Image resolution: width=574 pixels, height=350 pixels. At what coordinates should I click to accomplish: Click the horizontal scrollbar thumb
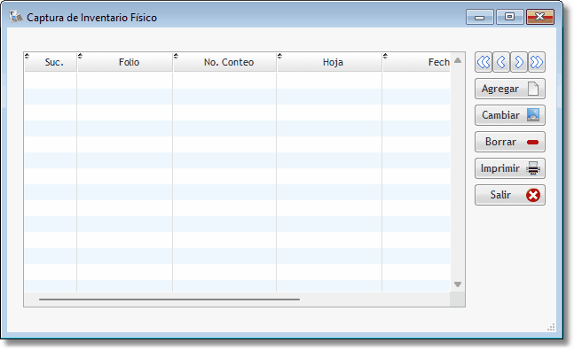[x=169, y=299]
